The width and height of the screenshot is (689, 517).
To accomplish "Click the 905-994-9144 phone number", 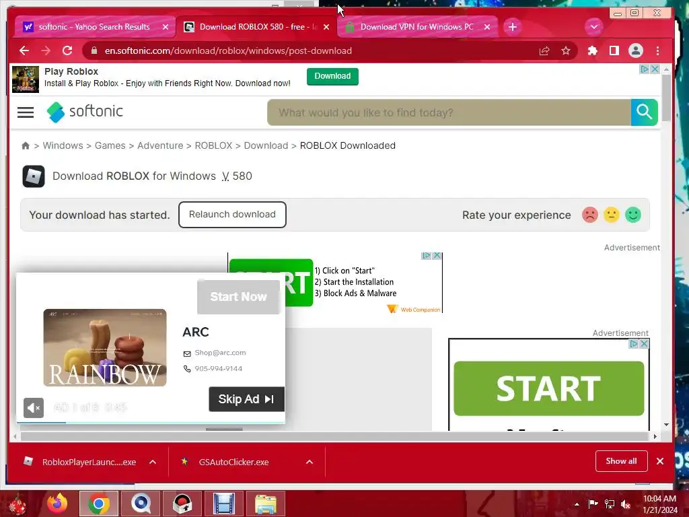I will [x=219, y=368].
